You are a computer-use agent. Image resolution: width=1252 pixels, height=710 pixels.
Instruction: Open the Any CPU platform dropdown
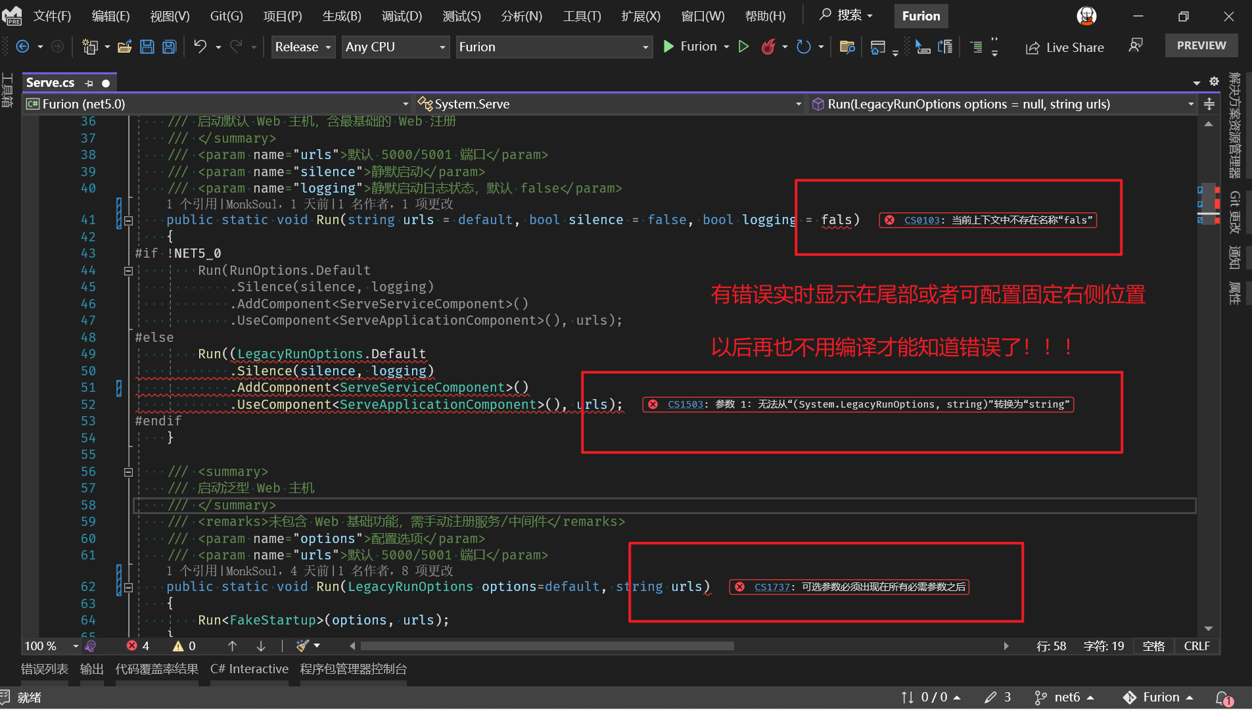coord(395,47)
